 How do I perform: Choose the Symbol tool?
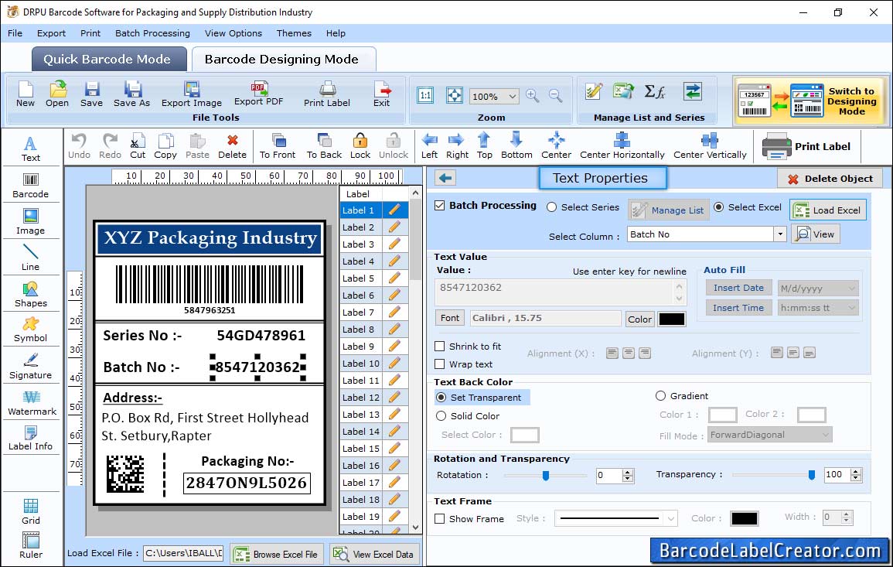click(31, 330)
